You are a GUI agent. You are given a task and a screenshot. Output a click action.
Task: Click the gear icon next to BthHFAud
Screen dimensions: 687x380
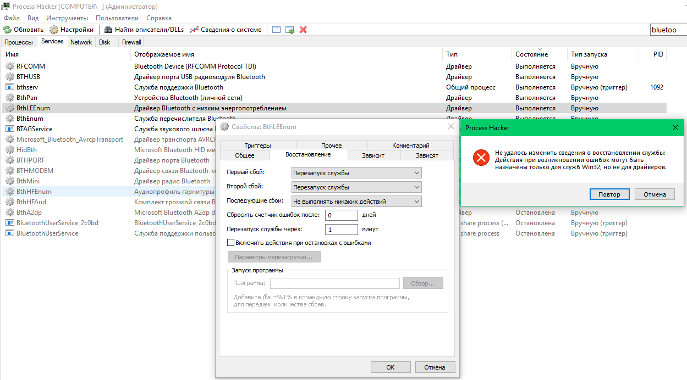pyautogui.click(x=10, y=202)
